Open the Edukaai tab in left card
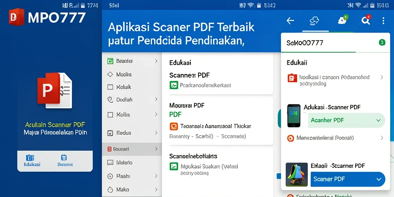394x197 pixels. point(32,161)
